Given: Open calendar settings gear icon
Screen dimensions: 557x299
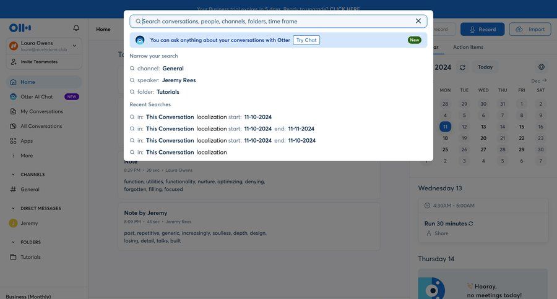Looking at the screenshot, I should 542,67.
